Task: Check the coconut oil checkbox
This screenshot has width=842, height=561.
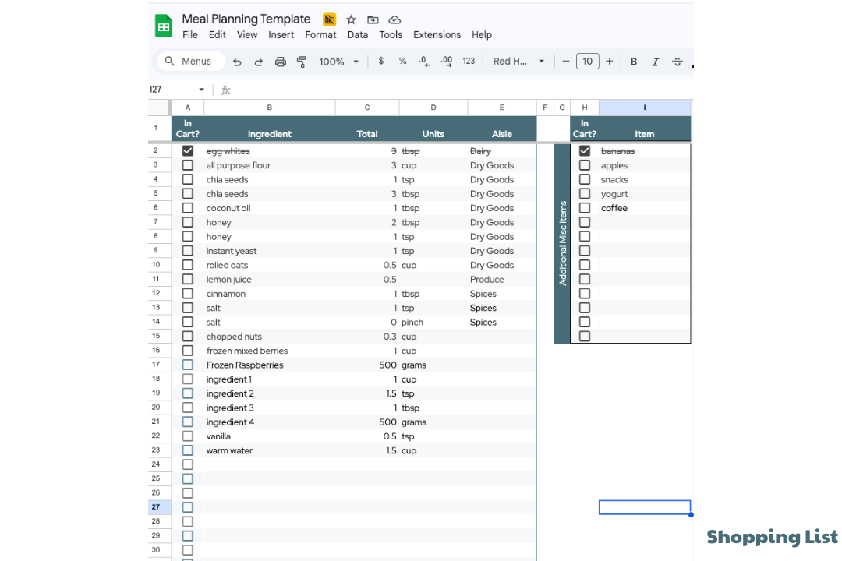Action: pos(187,208)
